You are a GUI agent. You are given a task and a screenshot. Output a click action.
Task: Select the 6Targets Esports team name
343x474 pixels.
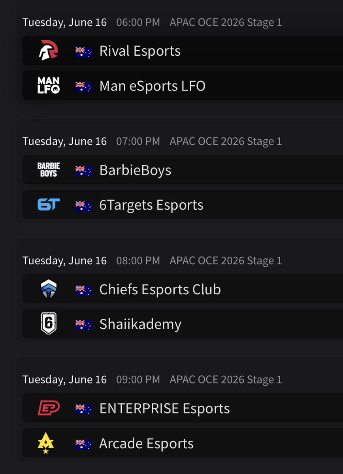(151, 205)
